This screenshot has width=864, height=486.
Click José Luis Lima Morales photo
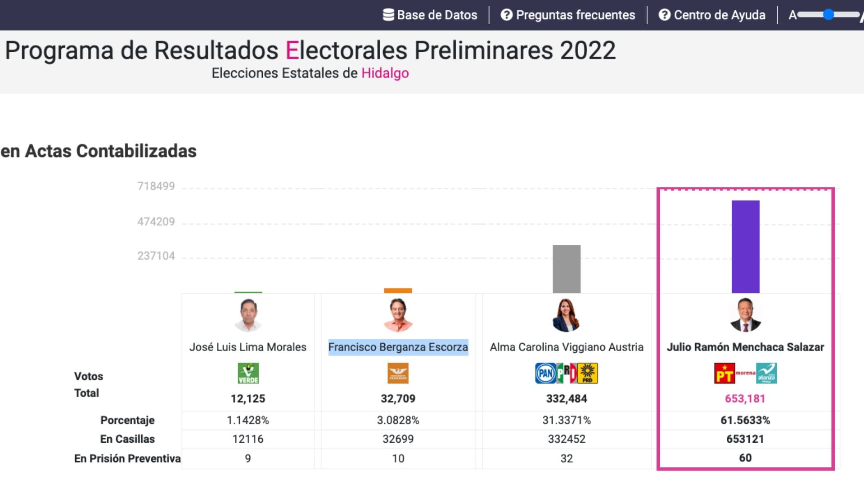pyautogui.click(x=248, y=315)
